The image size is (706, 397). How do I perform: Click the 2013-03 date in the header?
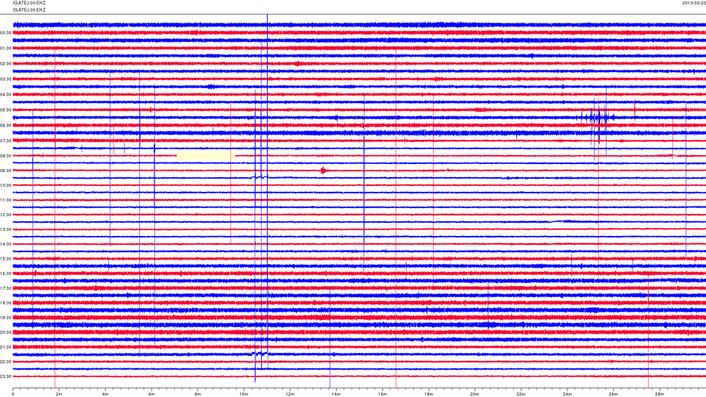693,3
